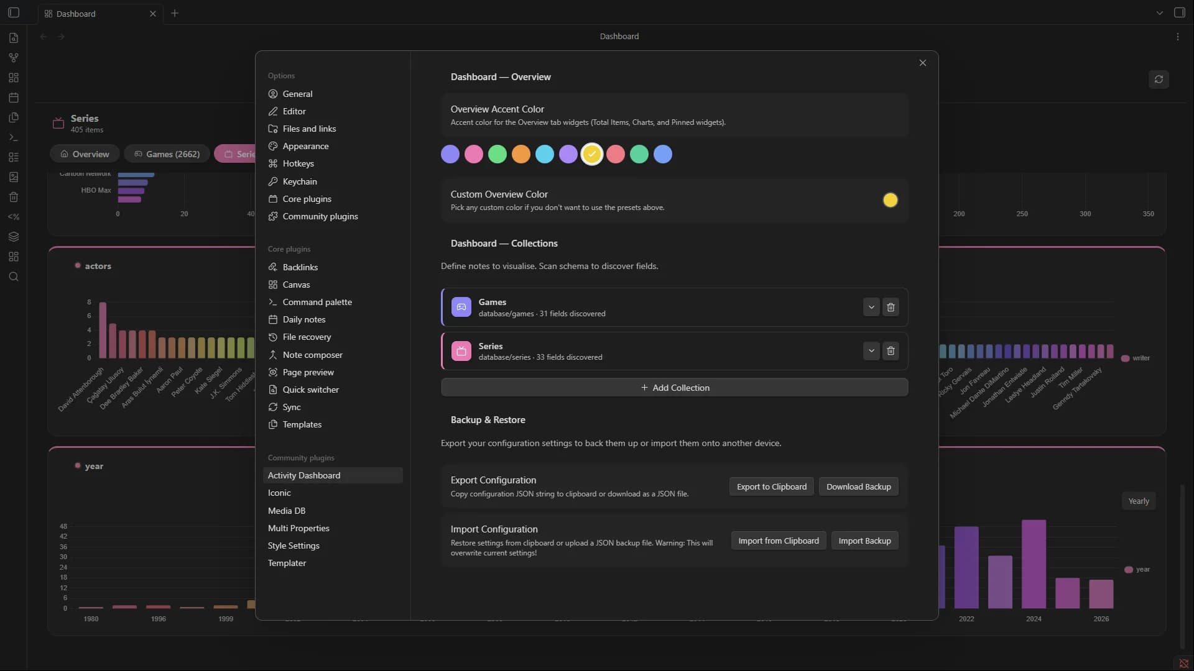Click the Games collection controller icon
The width and height of the screenshot is (1194, 671).
461,307
